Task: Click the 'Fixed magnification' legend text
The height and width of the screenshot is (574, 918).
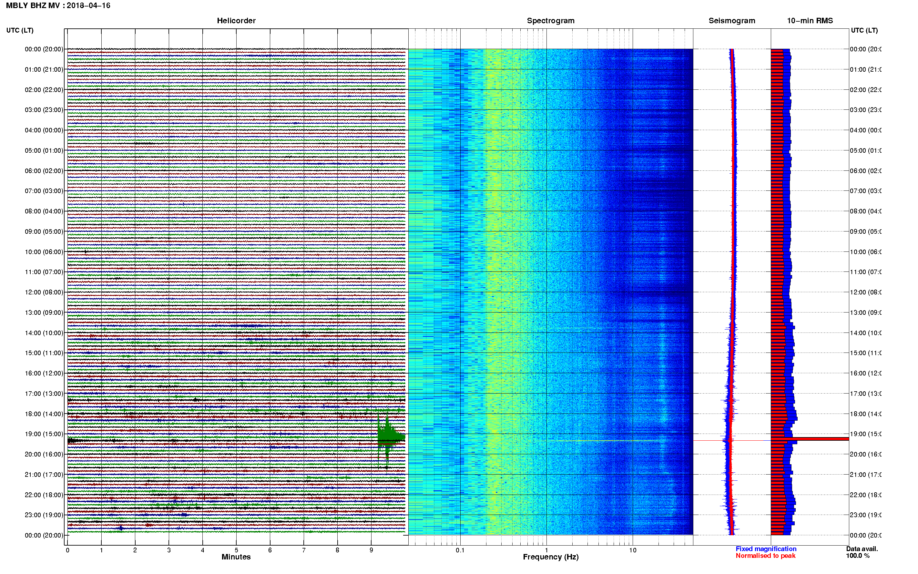Action: click(x=766, y=549)
